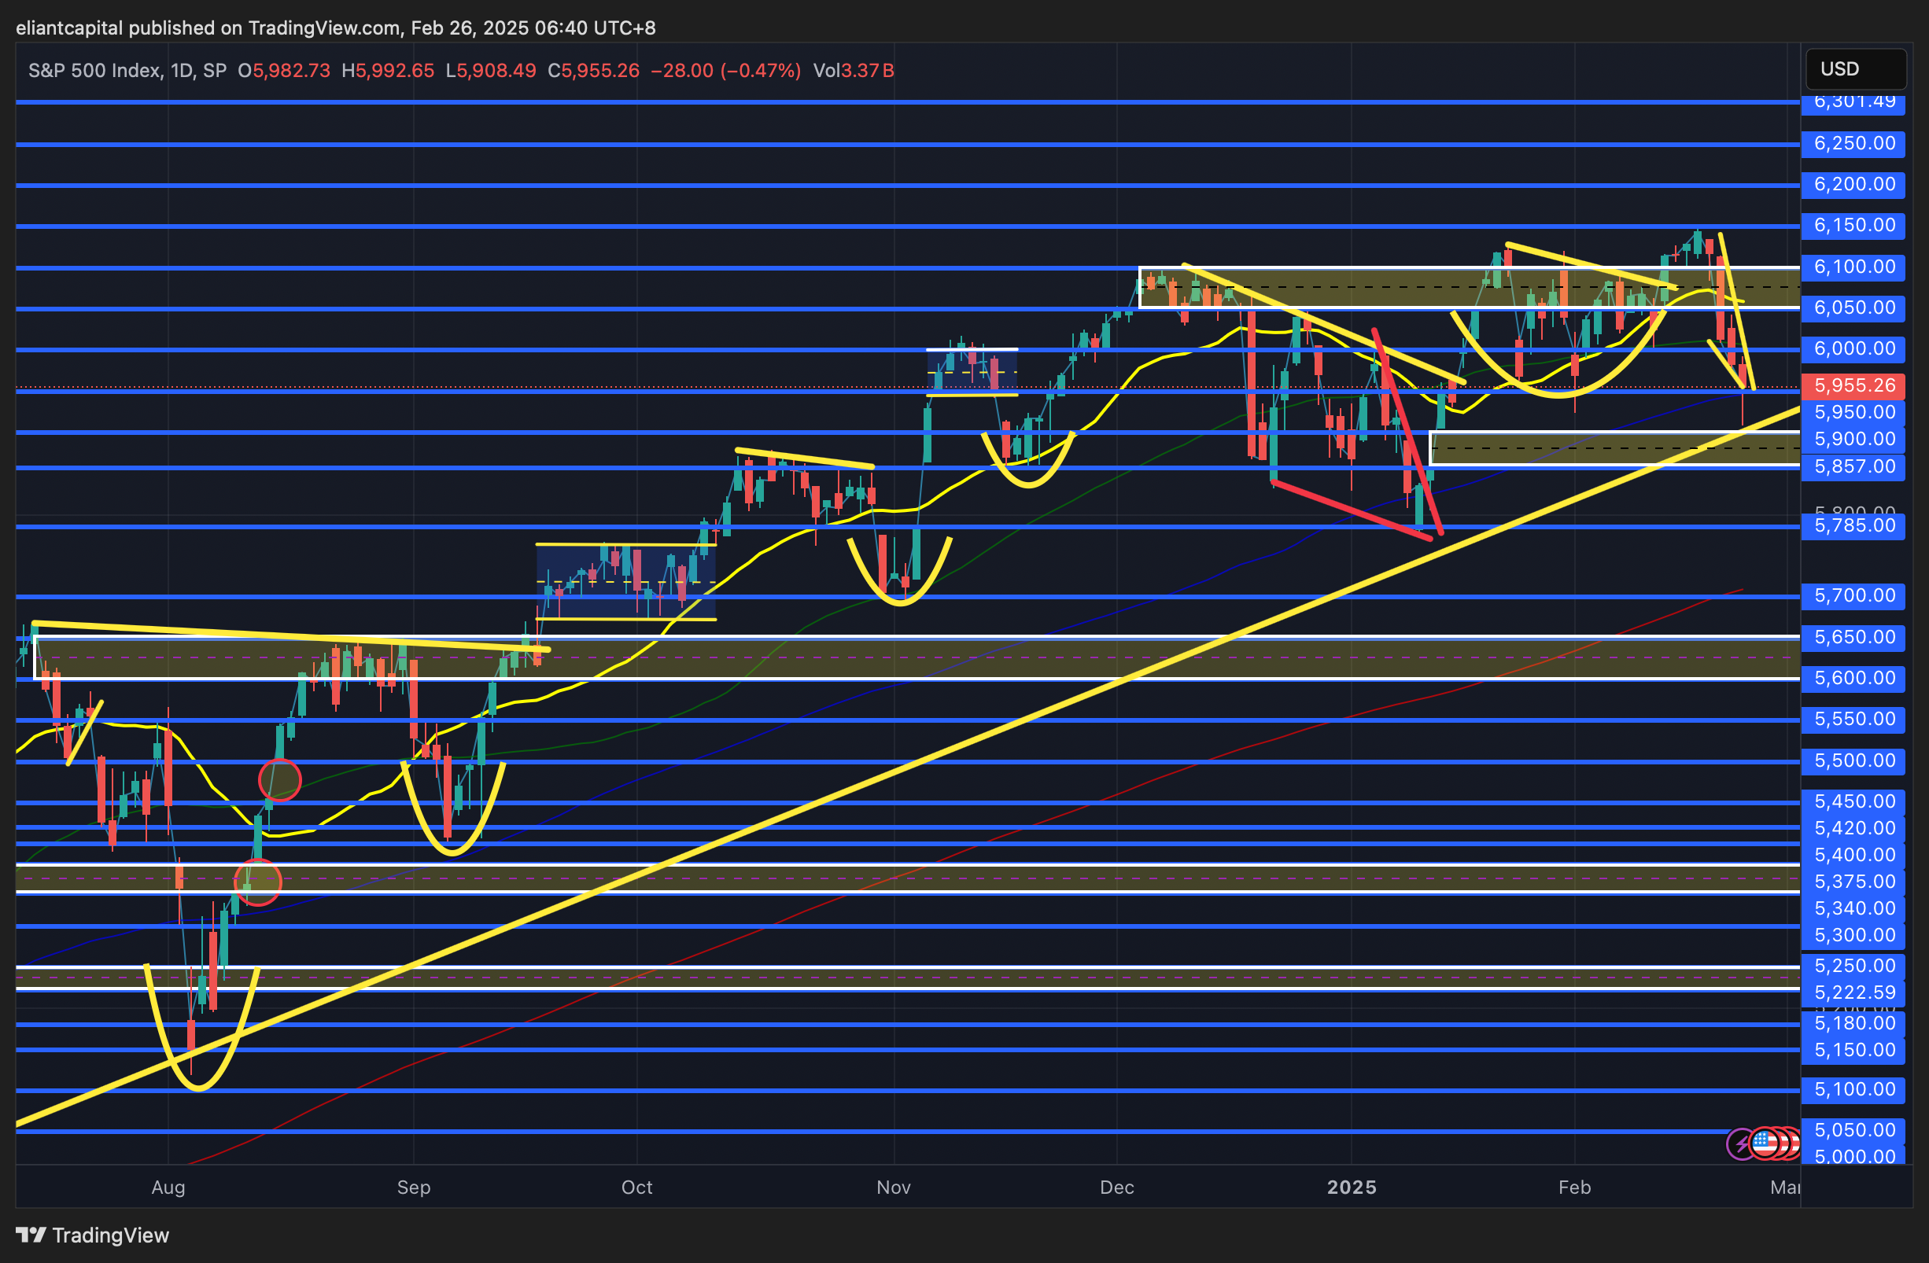Click the eliantcapital published-on header text
Screen dimensions: 1929x1263
point(336,28)
